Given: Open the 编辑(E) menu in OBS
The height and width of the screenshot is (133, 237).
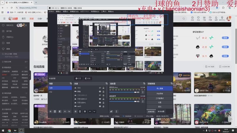Looking at the screenshot, I should point(58,12).
